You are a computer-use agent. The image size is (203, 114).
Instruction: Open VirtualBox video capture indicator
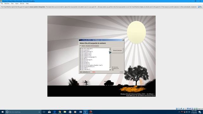point(190,109)
